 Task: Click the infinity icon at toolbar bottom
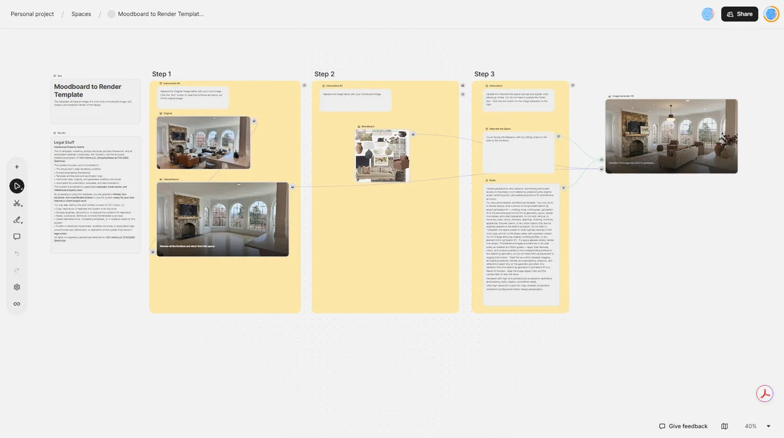coord(16,303)
